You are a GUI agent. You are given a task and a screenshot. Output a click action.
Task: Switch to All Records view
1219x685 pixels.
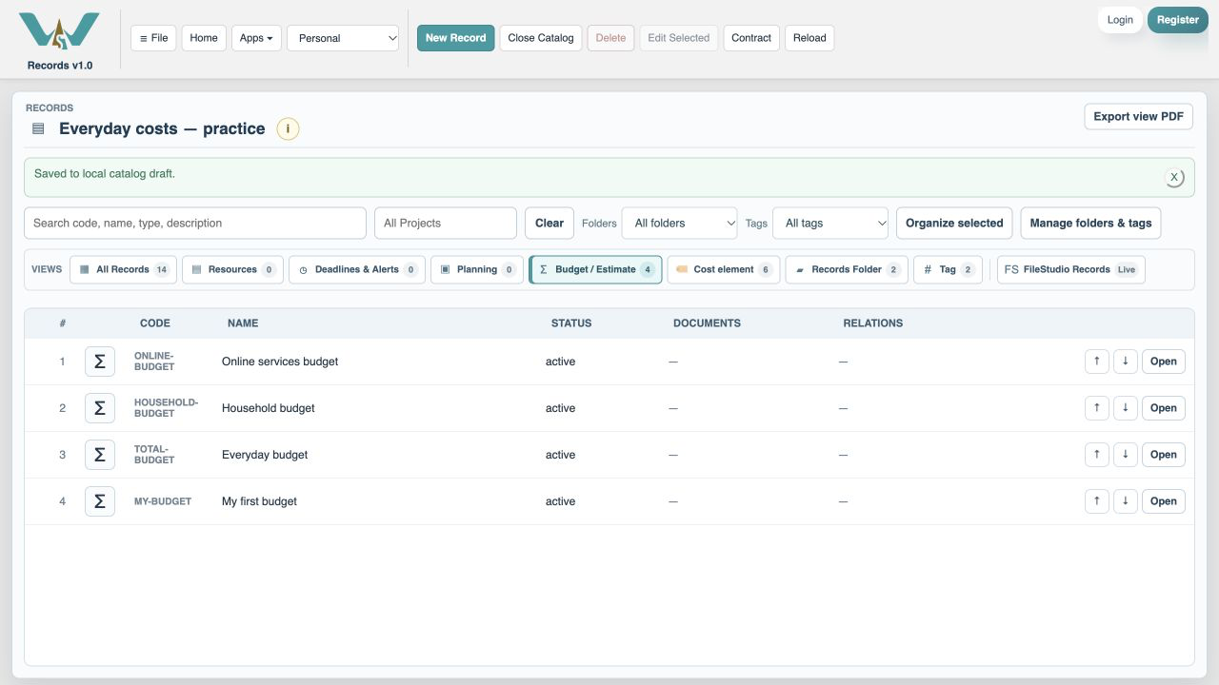(x=124, y=269)
